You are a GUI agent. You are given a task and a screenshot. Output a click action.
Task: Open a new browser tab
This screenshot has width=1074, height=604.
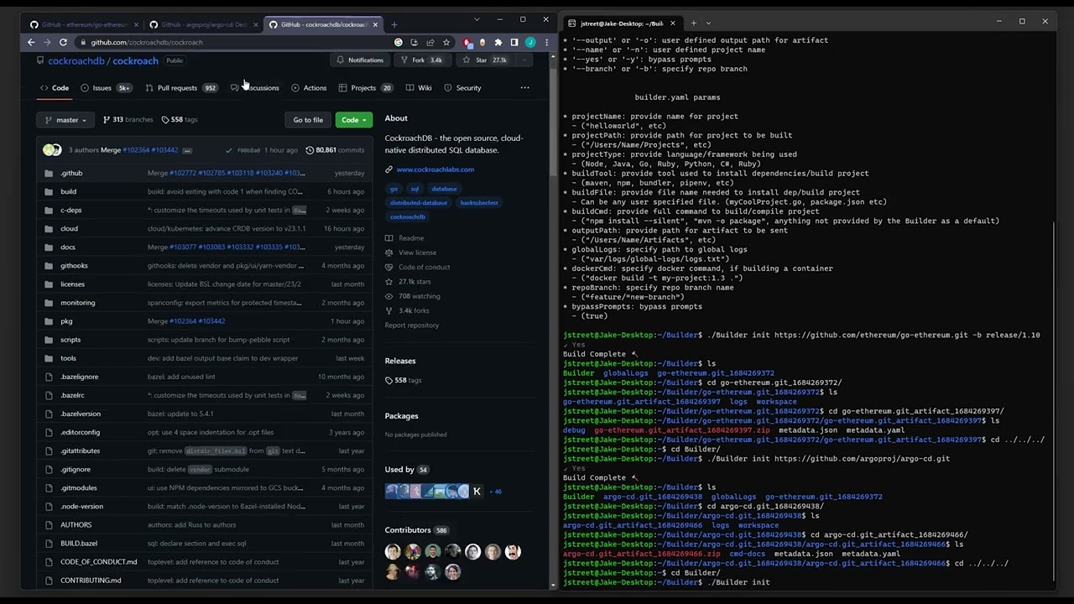tap(394, 24)
